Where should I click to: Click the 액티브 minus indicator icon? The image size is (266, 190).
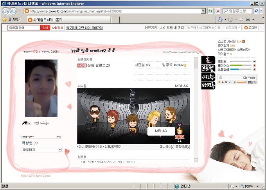[254, 61]
